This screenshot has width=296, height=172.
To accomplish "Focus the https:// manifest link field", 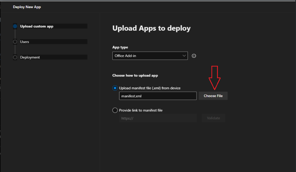I will click(x=158, y=118).
